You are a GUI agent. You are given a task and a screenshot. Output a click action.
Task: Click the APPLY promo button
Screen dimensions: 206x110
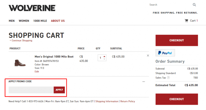(59, 90)
